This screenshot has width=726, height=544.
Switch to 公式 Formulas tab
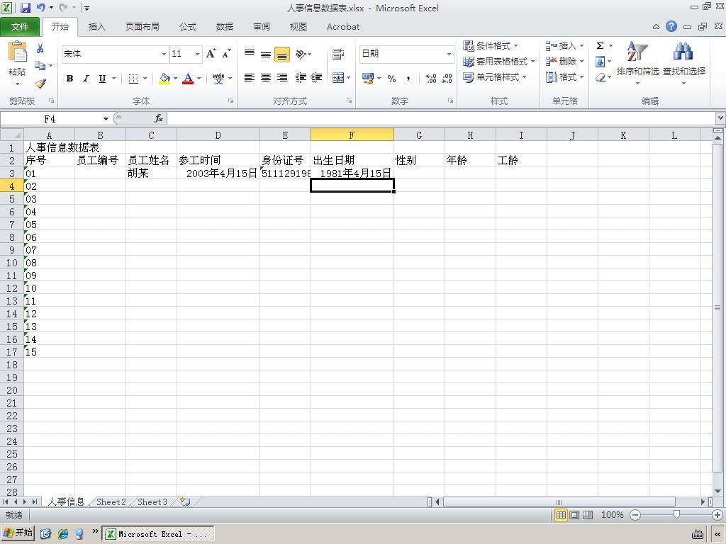tap(188, 27)
